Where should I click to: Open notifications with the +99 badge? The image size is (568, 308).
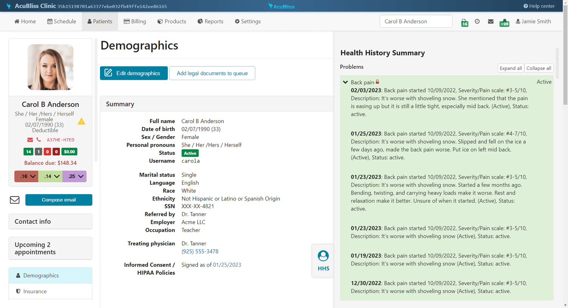coord(504,22)
